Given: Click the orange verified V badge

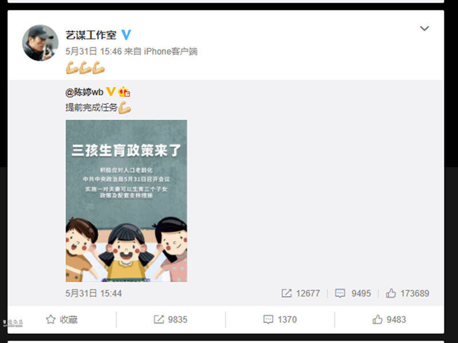Looking at the screenshot, I should 110,91.
